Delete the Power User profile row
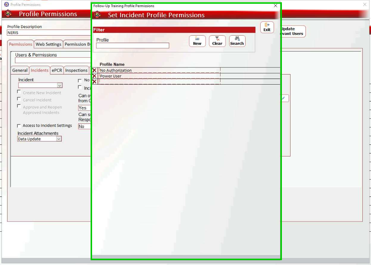The image size is (371, 265). tap(94, 76)
